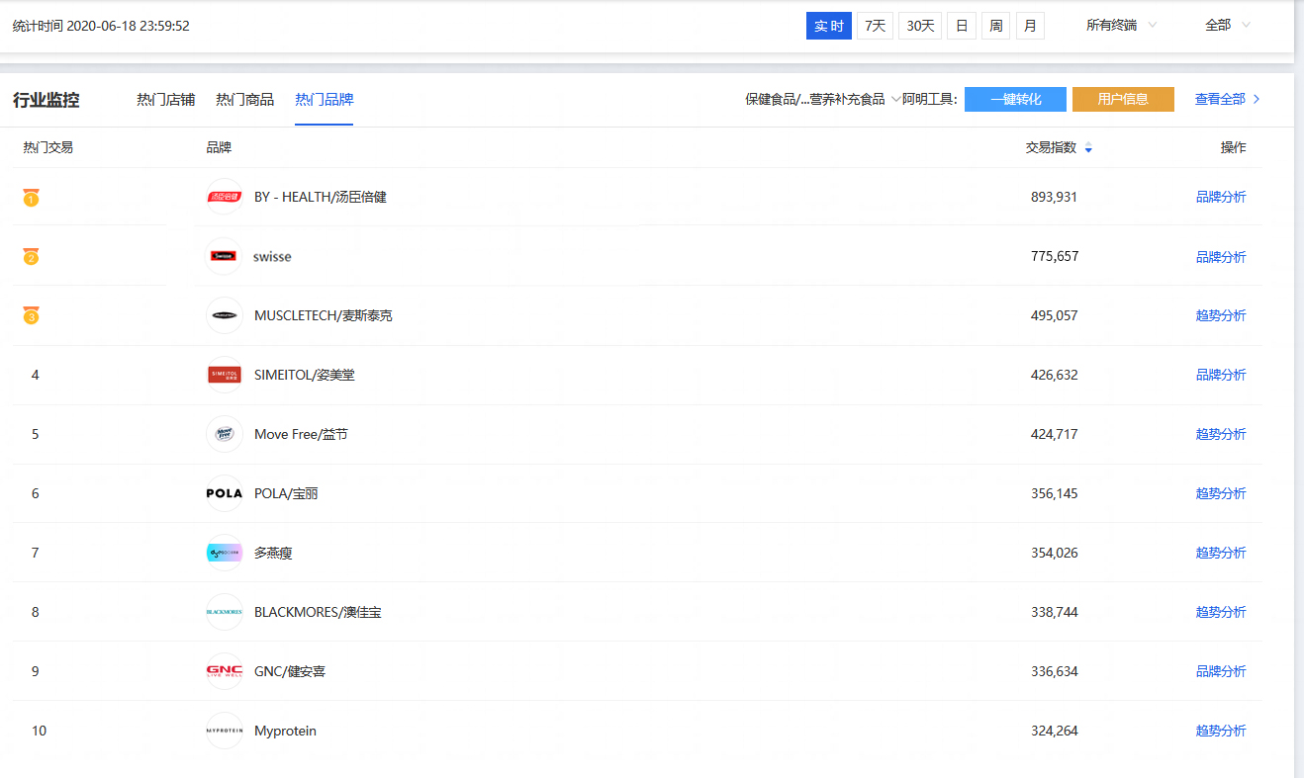Select the 7天 time range option
Screen dimensions: 1304x778
pos(875,26)
